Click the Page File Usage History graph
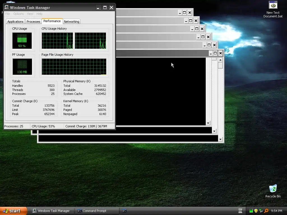The height and width of the screenshot is (215, 287). [74, 67]
